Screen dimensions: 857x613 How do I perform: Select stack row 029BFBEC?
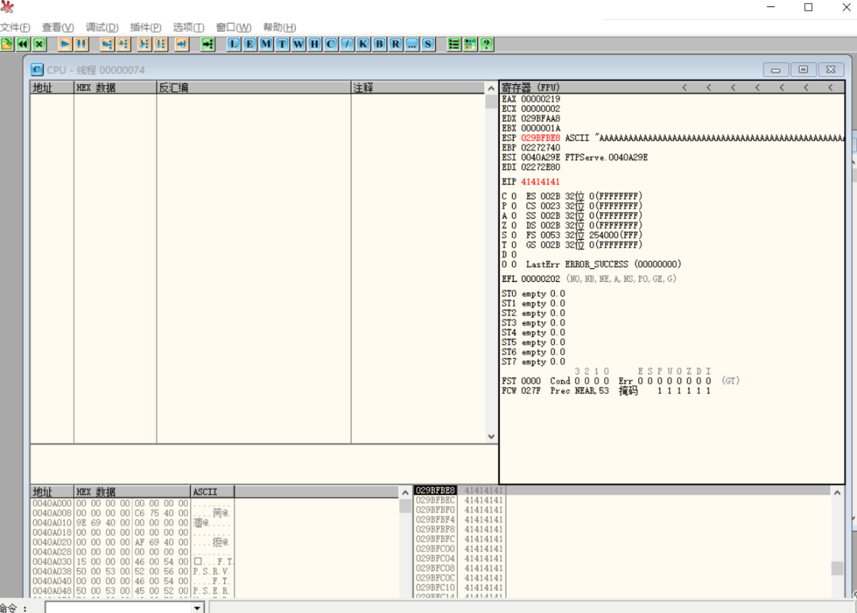tap(459, 500)
